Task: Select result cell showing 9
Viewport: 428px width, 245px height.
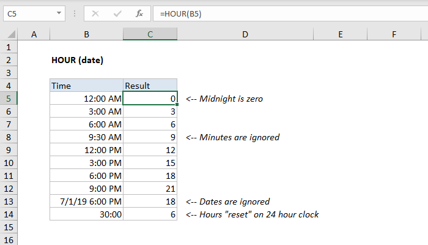Action: (x=150, y=137)
